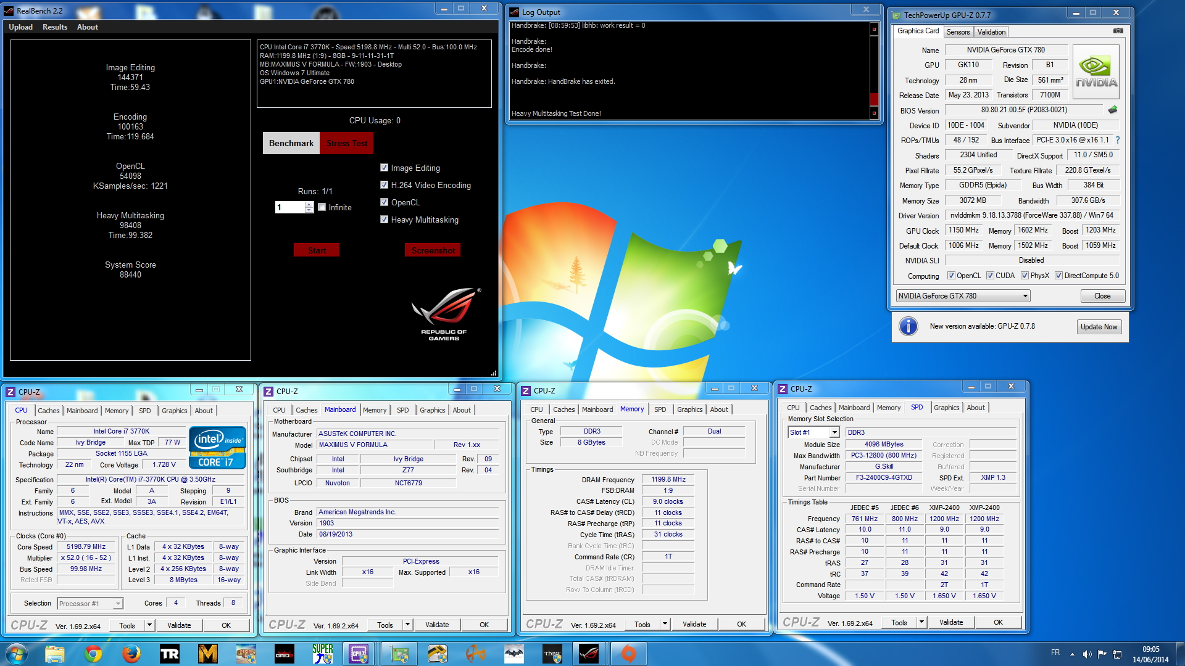The image size is (1185, 666).
Task: Switch to ROG RealBench taskbar icon
Action: click(x=589, y=654)
